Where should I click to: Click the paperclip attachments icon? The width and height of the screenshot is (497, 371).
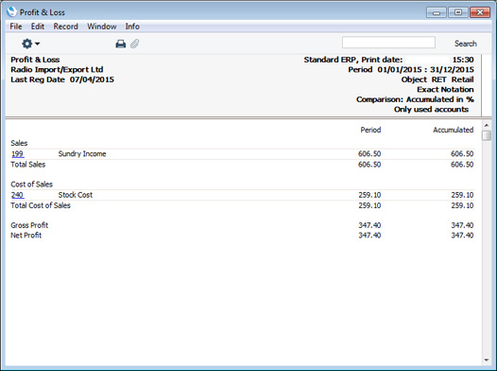point(135,44)
